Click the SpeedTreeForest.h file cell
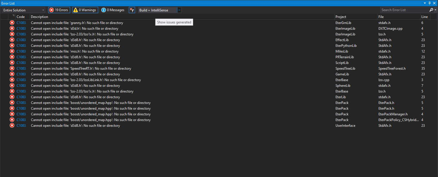The height and width of the screenshot is (177, 438). click(392, 69)
